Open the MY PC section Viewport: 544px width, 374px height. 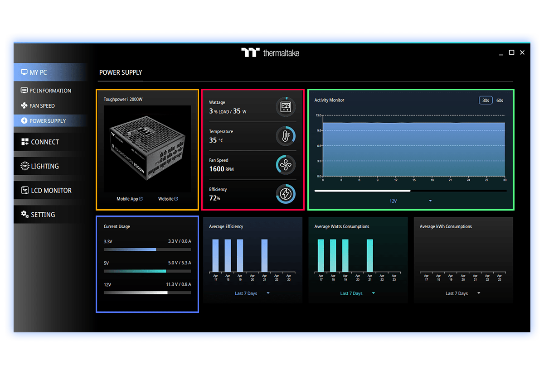pos(51,72)
